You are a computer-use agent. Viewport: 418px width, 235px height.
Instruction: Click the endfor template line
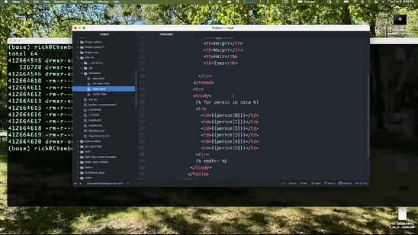[211, 161]
